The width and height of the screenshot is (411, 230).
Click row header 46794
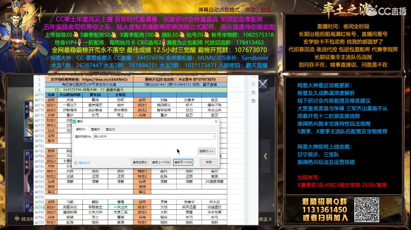point(39,207)
